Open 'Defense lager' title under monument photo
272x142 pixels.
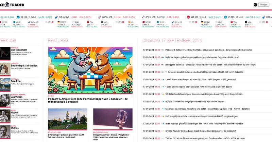pyautogui.click(x=66, y=136)
